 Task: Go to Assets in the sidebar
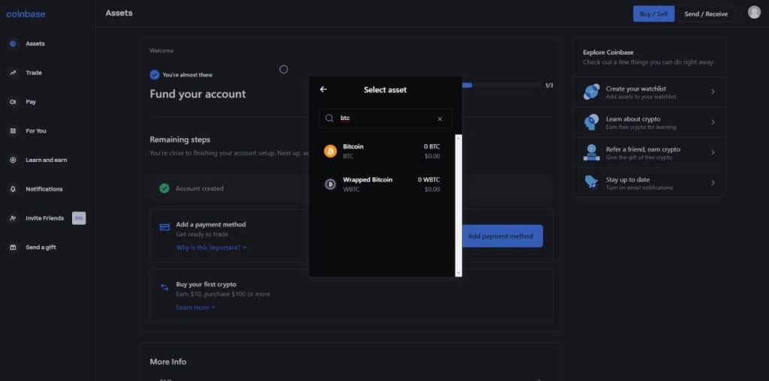click(35, 43)
